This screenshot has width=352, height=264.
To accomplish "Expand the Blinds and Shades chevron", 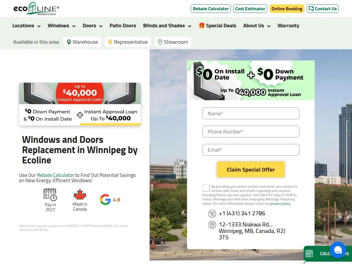I will pyautogui.click(x=189, y=26).
